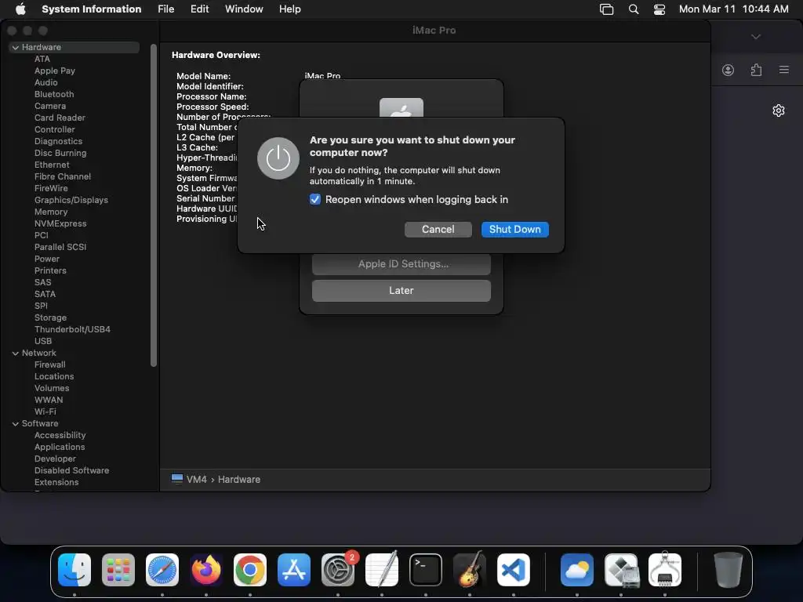Open Launchpad from the Dock
The height and width of the screenshot is (602, 803).
[118, 570]
